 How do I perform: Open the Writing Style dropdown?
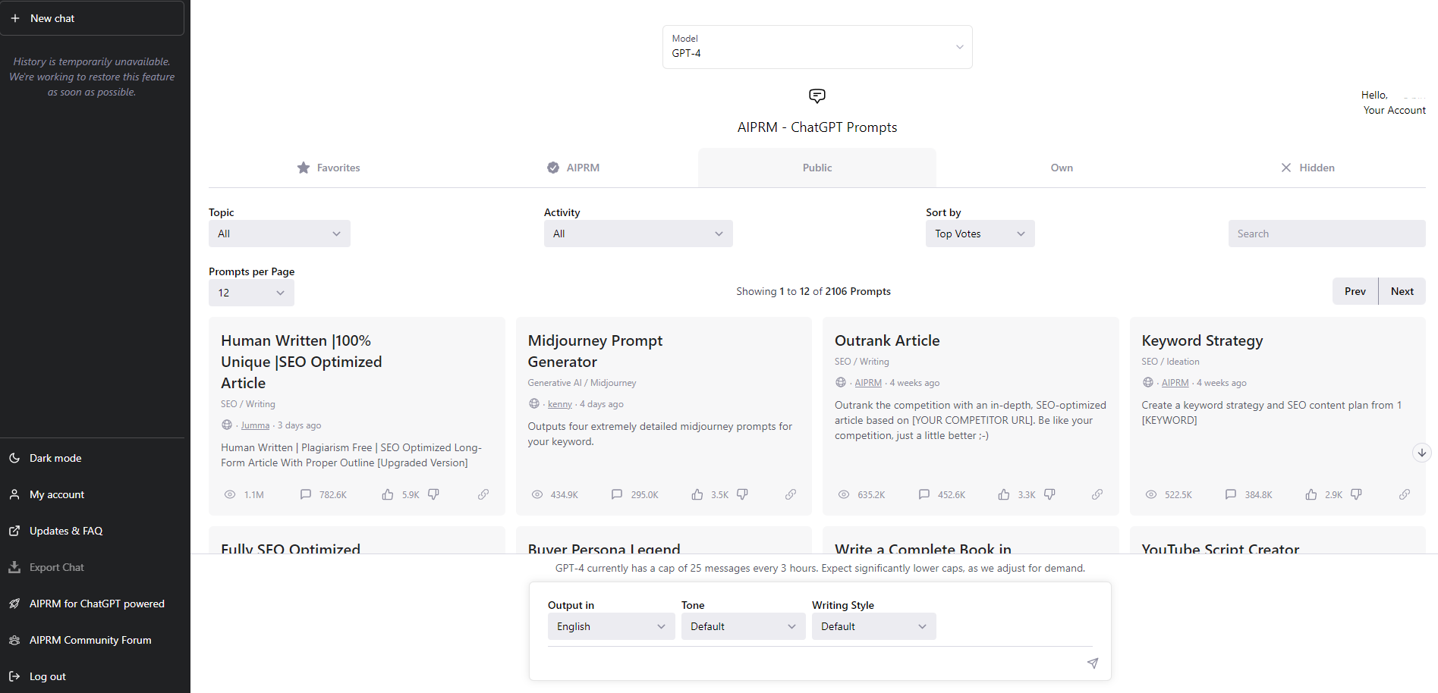pos(873,626)
